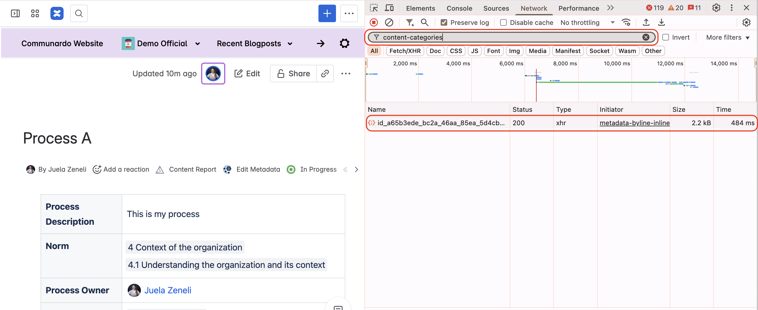The height and width of the screenshot is (310, 758).
Task: Open Juela Zeneli's profile link
Action: coord(168,290)
